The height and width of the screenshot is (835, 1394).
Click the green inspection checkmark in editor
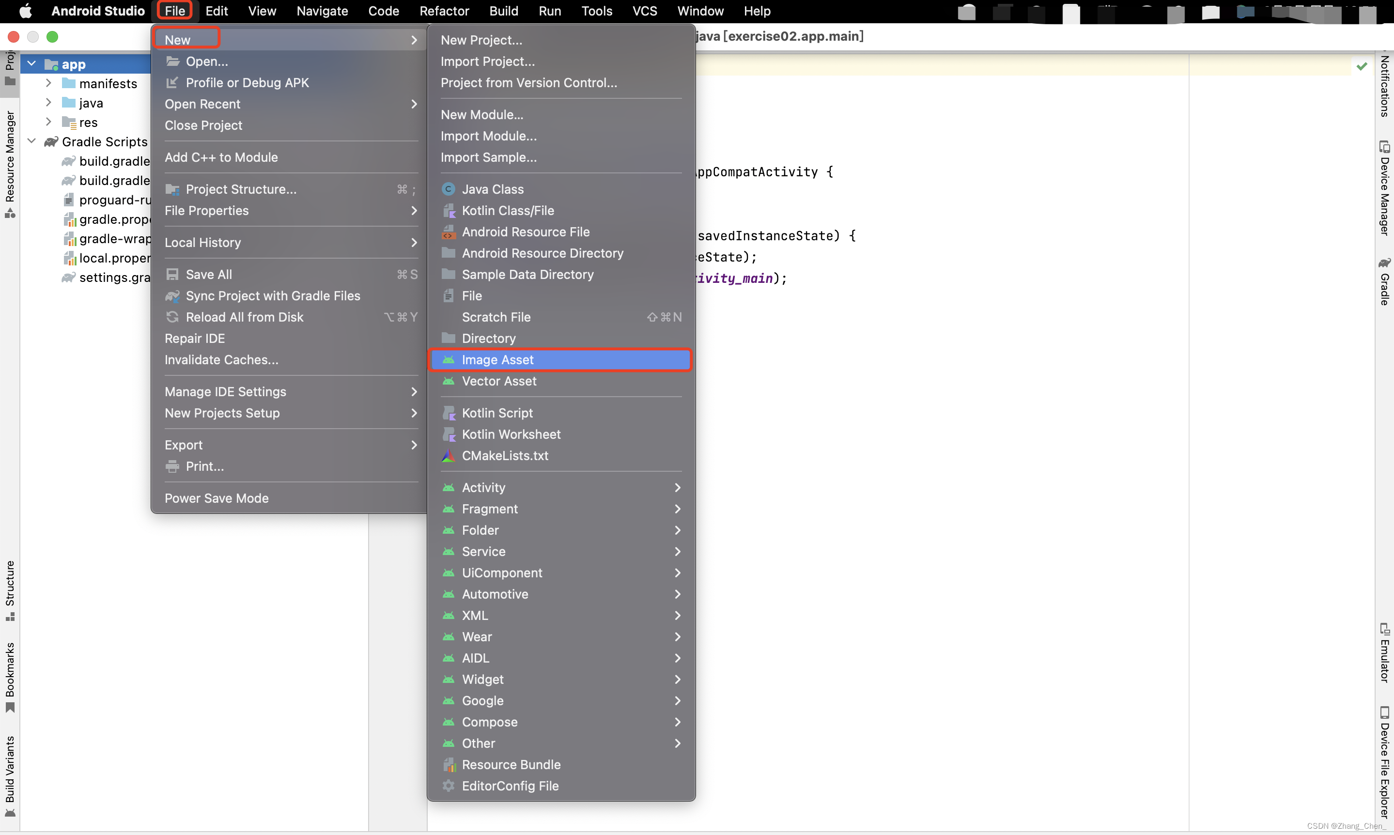pos(1362,66)
